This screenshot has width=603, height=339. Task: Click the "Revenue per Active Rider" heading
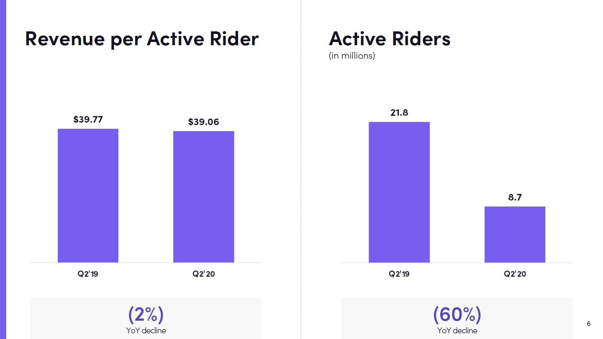point(142,39)
